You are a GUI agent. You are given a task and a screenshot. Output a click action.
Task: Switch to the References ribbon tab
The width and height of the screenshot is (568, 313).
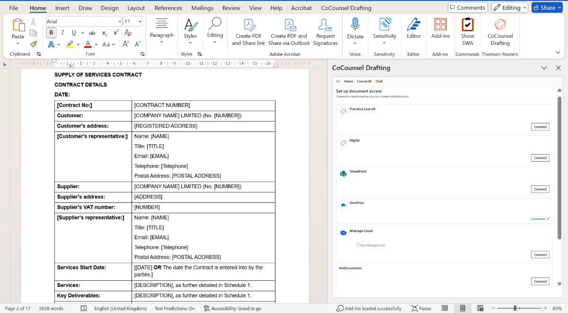coord(168,8)
